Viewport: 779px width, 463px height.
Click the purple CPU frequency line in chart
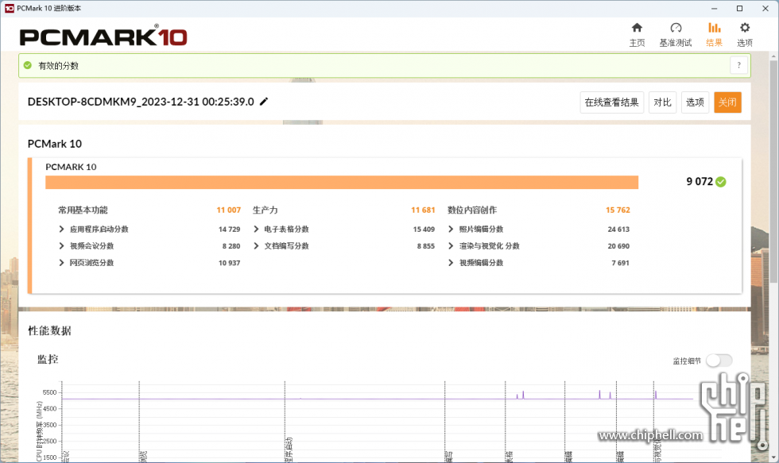[x=378, y=399]
